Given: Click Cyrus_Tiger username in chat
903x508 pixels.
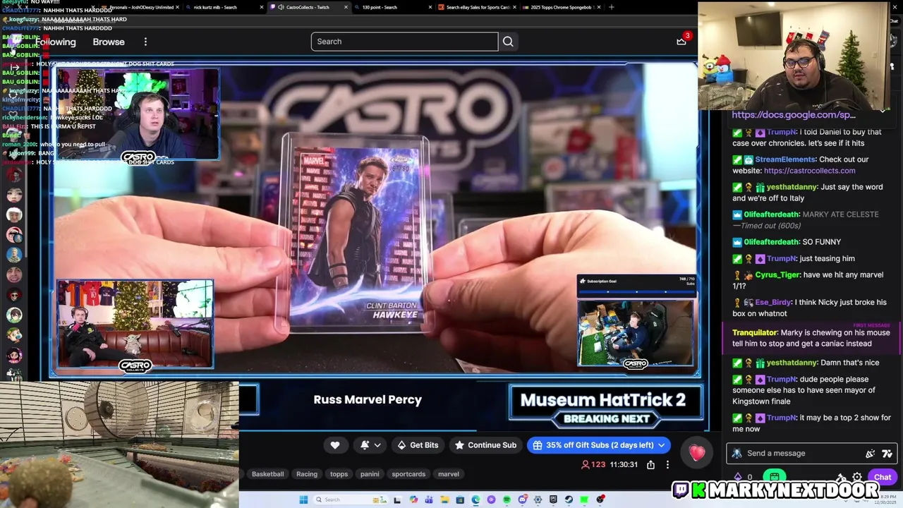Looking at the screenshot, I should pyautogui.click(x=779, y=275).
